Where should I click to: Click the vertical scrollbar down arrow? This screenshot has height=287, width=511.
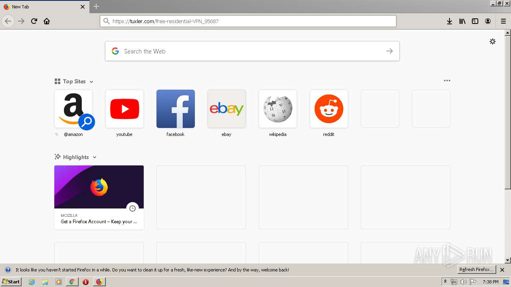[507, 260]
